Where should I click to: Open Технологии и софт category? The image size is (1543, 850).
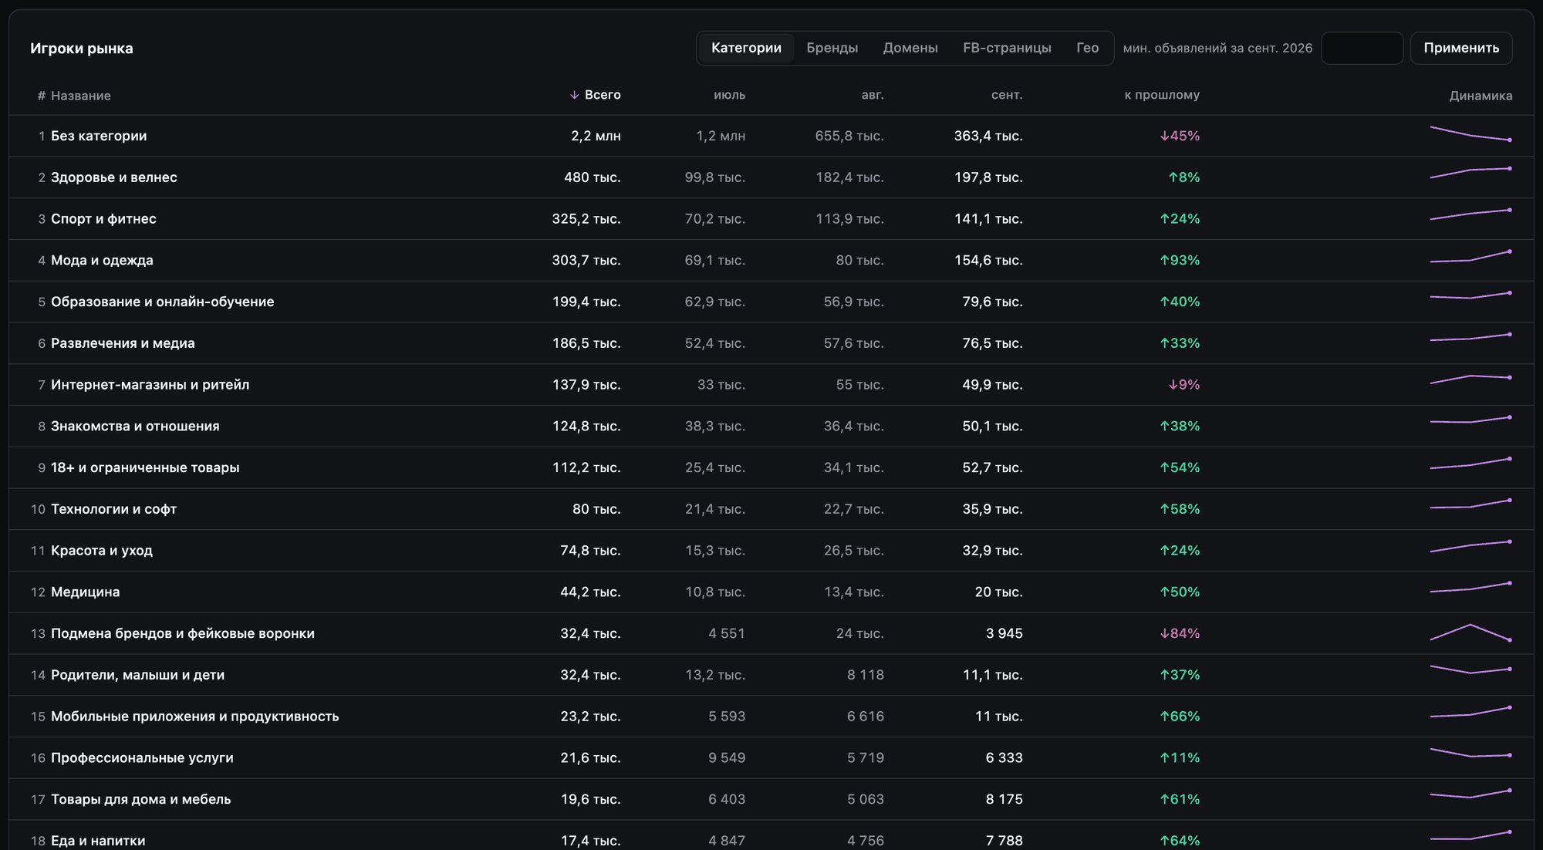point(113,509)
